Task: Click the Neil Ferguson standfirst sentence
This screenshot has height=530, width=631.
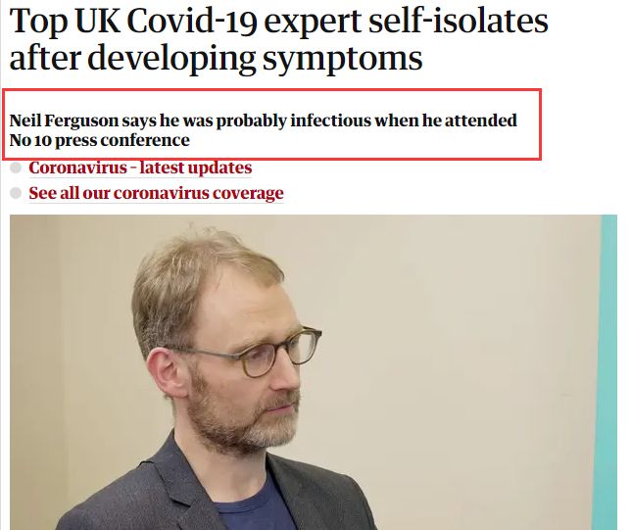Action: point(263,130)
